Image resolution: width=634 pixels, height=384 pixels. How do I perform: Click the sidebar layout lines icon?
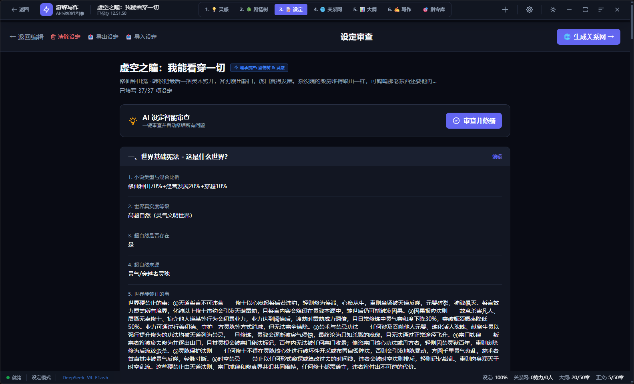point(601,10)
